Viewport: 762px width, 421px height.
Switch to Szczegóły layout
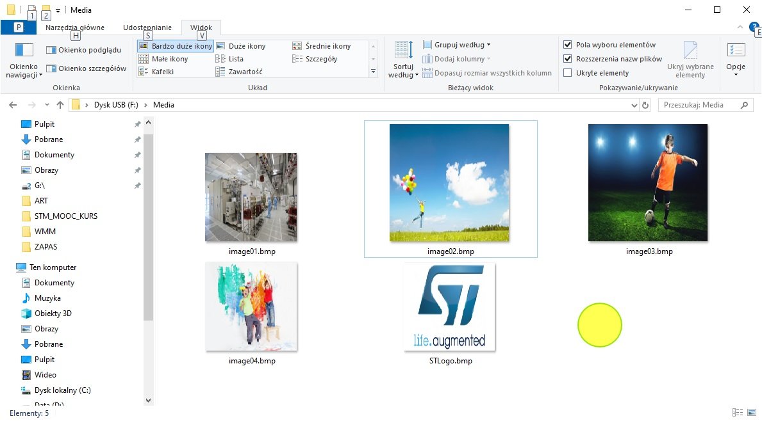click(x=315, y=59)
